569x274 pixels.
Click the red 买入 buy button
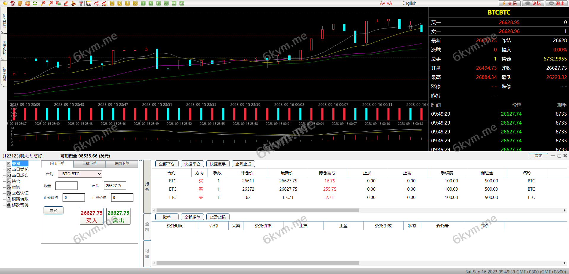91,217
